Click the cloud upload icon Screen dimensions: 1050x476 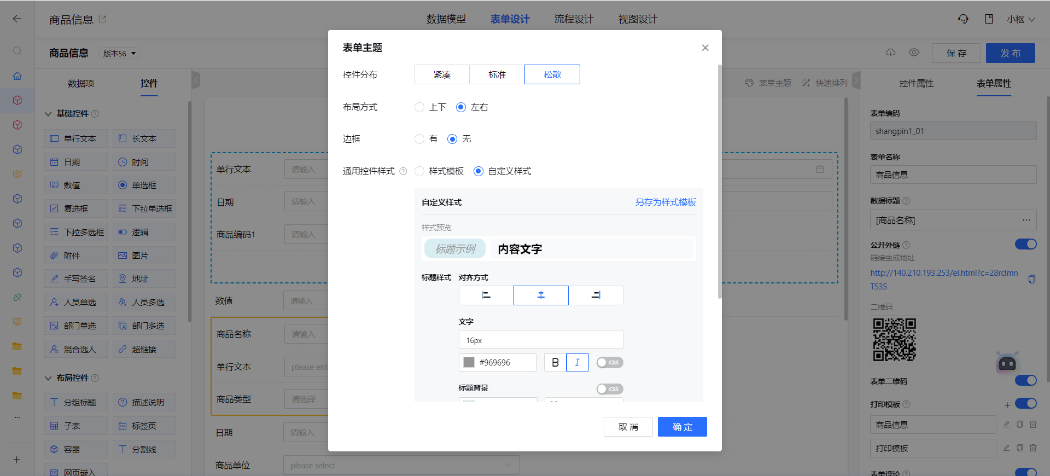891,53
